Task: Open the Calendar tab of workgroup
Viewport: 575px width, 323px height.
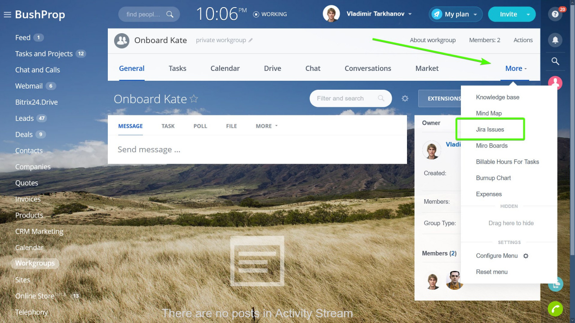Action: tap(225, 69)
